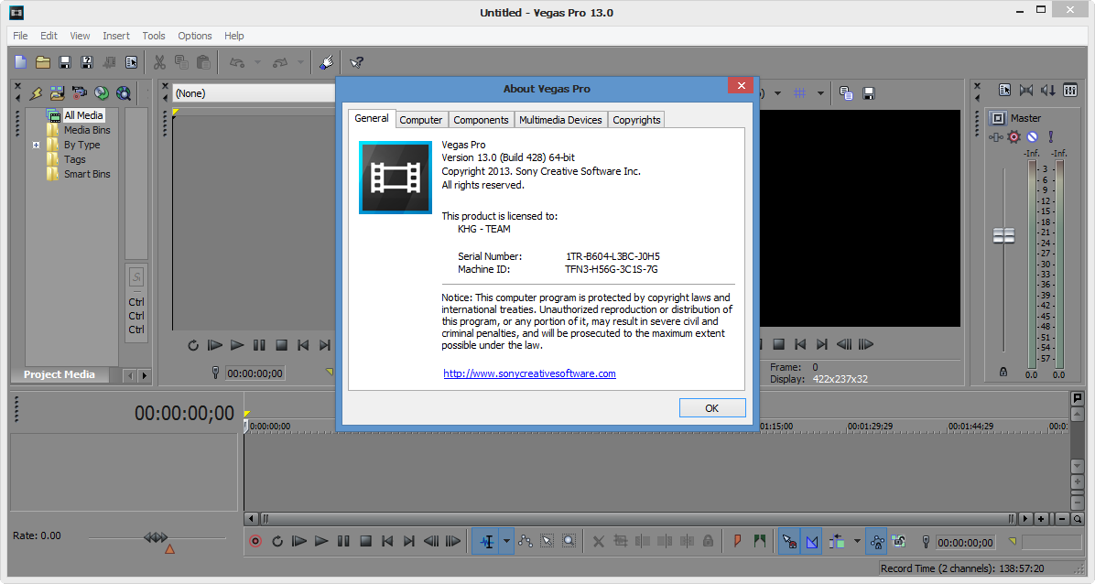Switch to the Components tab
Image resolution: width=1095 pixels, height=584 pixels.
[481, 120]
